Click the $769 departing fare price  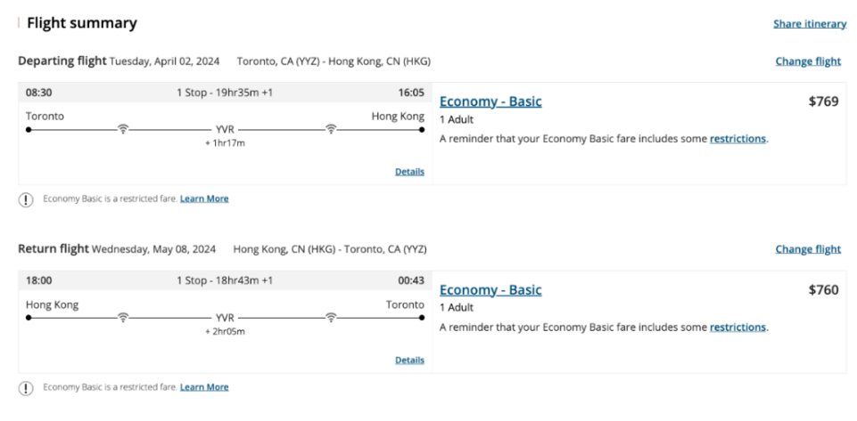pos(823,101)
